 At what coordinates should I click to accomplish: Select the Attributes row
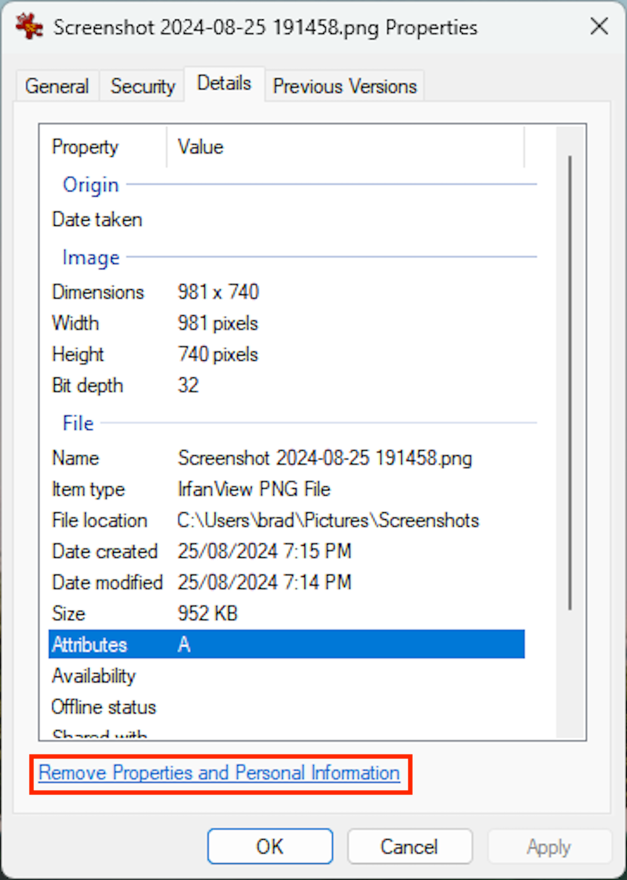click(286, 644)
